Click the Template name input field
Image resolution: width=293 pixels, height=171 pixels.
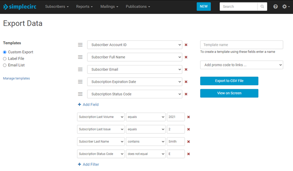242,45
